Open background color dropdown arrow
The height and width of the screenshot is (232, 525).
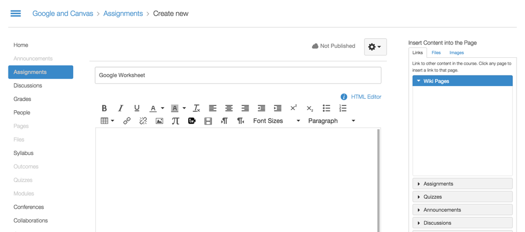[184, 108]
